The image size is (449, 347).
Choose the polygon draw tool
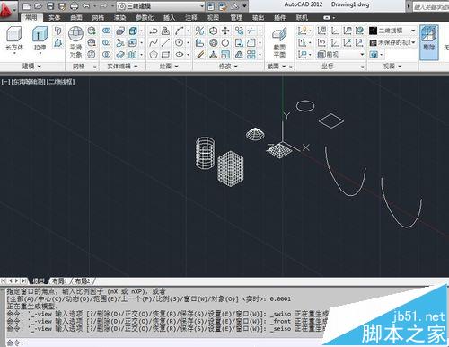(154, 55)
